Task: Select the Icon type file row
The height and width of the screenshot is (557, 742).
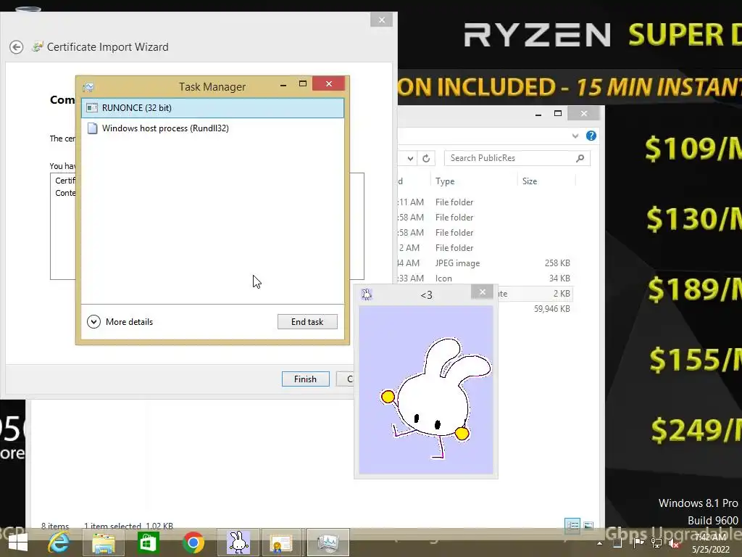Action: point(485,278)
